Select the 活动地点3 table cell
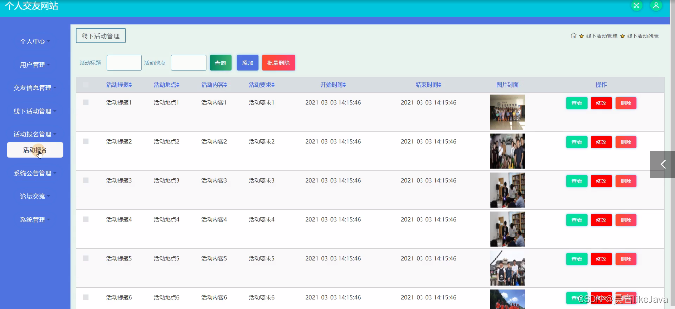Image resolution: width=675 pixels, height=309 pixels. tap(167, 180)
